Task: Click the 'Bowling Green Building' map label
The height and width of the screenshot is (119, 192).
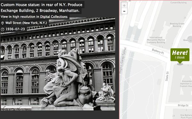Action: [177, 25]
